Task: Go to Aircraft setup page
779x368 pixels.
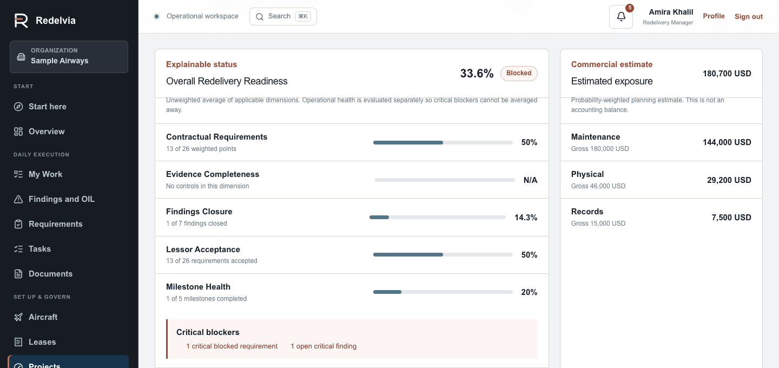Action: (69, 317)
